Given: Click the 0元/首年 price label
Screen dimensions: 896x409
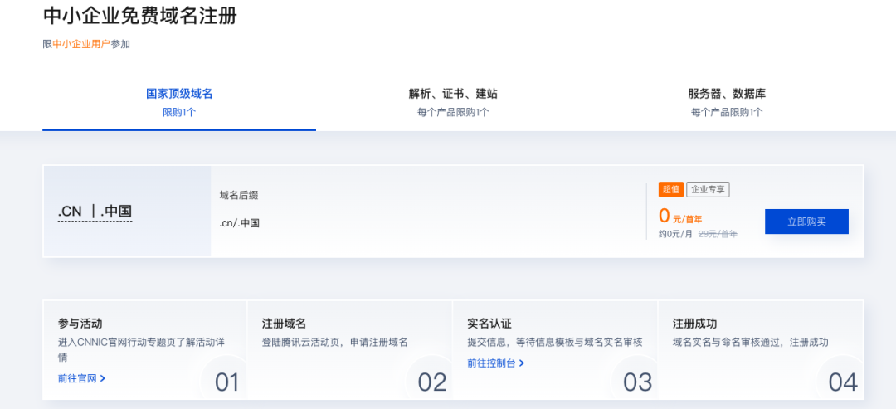Looking at the screenshot, I should tap(680, 216).
